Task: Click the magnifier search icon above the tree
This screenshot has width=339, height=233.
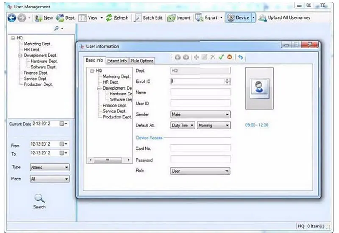Action: (x=57, y=28)
